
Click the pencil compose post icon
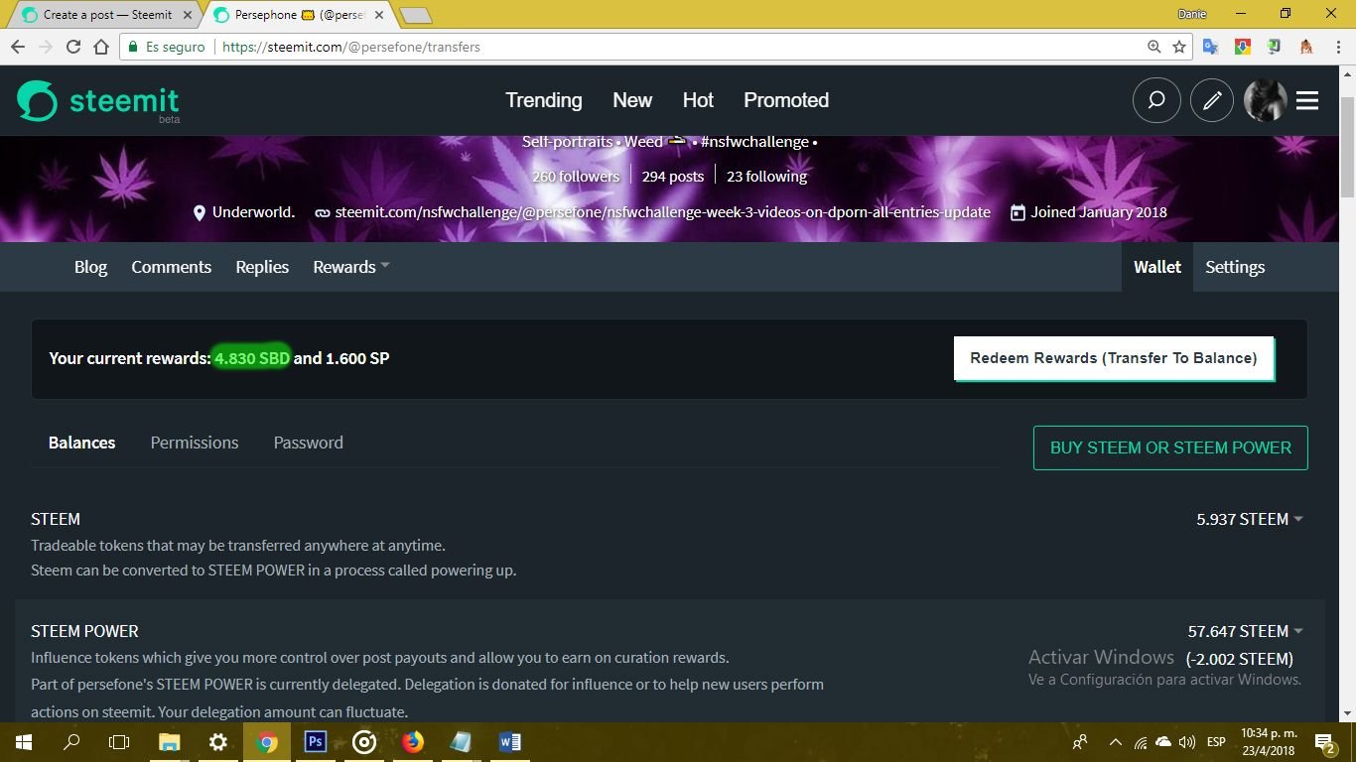1211,100
